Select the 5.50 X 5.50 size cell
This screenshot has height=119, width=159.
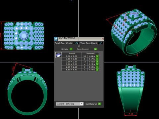point(72,70)
